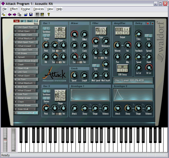Select XOR Group 2

(123, 70)
